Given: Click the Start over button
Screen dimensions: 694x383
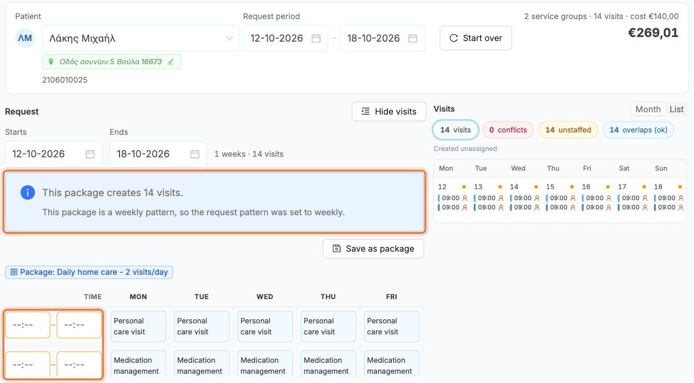Looking at the screenshot, I should 476,38.
